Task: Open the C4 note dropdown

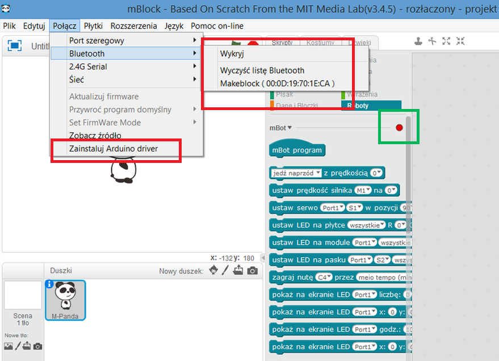Action: [324, 278]
